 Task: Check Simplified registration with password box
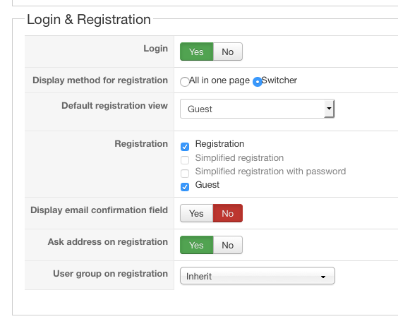pos(185,174)
